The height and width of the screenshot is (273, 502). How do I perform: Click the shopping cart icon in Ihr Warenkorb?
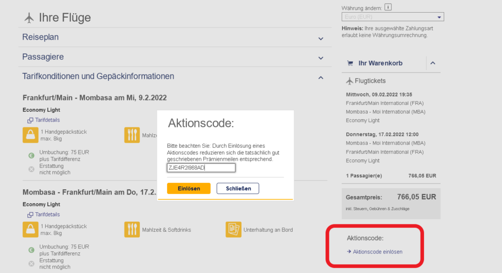point(350,63)
